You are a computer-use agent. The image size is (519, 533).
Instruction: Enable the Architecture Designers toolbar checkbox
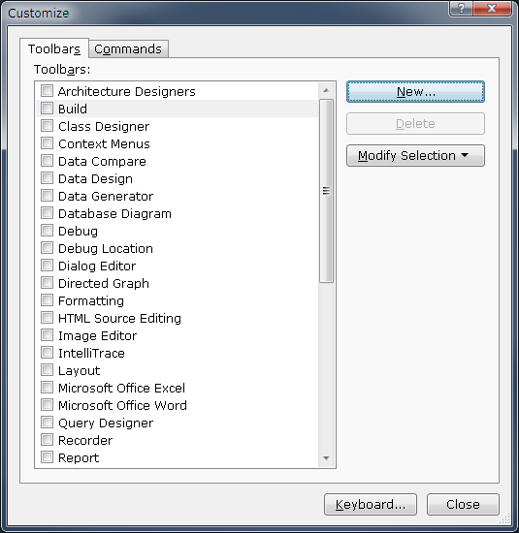(x=47, y=91)
